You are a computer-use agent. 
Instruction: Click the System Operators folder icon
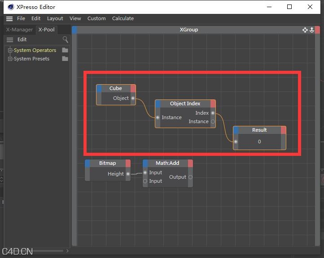click(x=65, y=50)
